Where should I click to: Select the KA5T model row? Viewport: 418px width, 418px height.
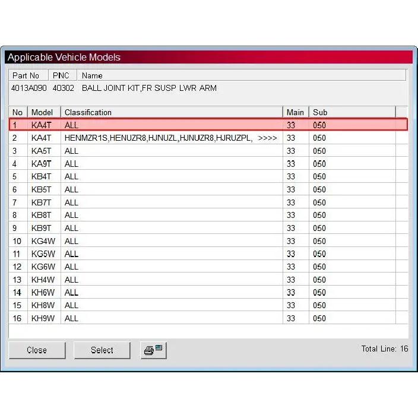point(208,151)
